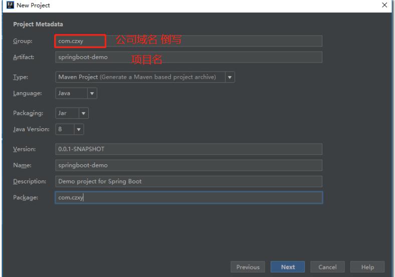Click the Name: label
The image size is (395, 277).
coord(22,165)
